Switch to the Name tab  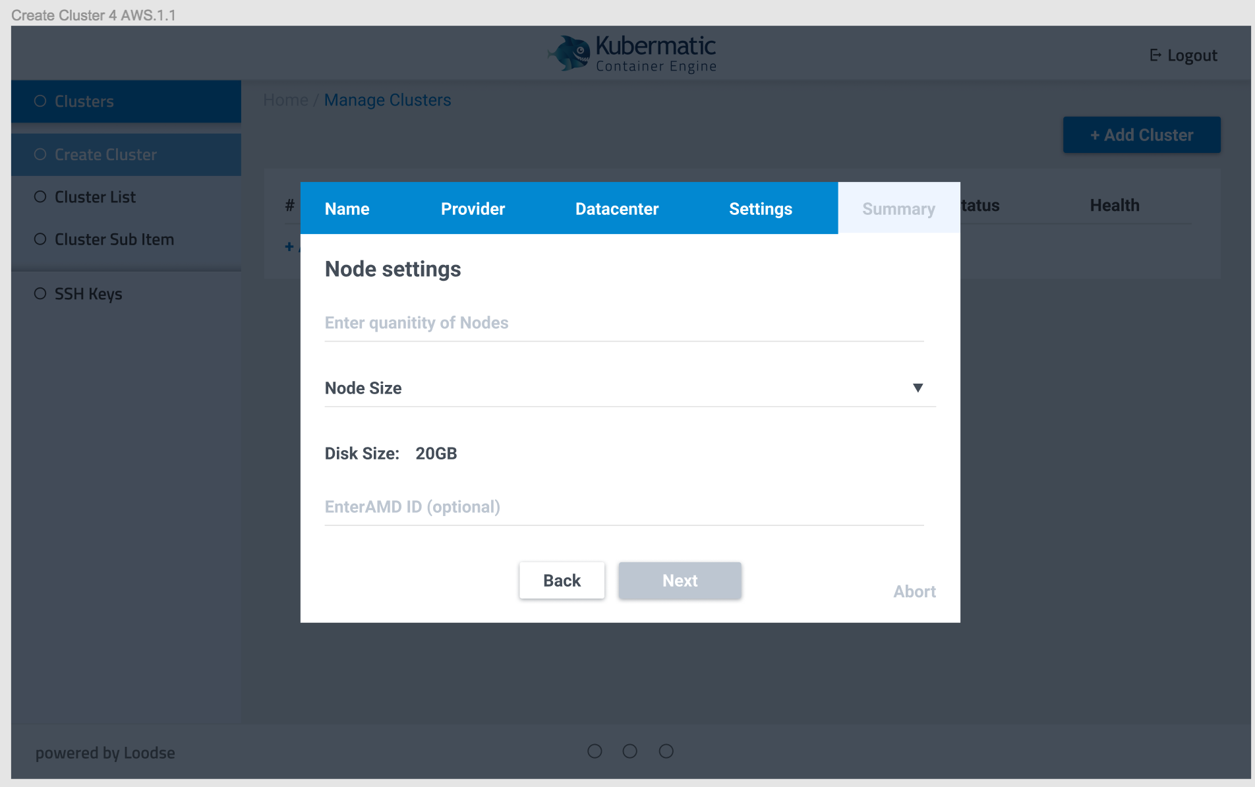(x=347, y=208)
